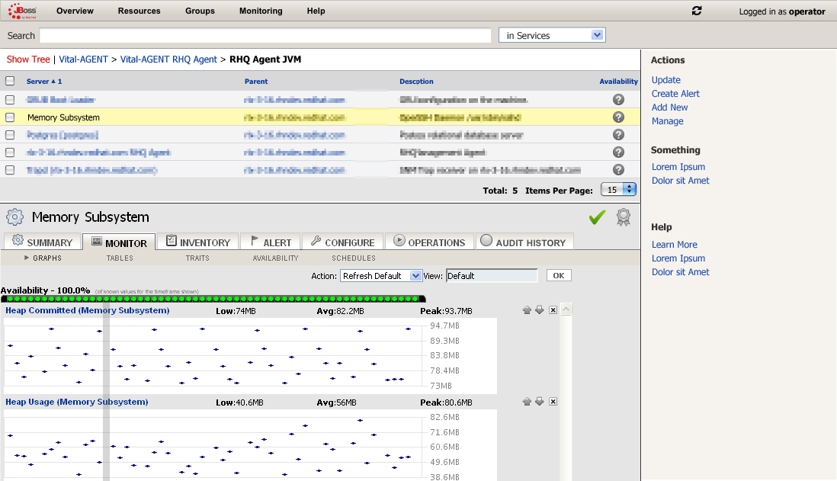This screenshot has height=481, width=837.
Task: Click the refresh icon in top bar
Action: (x=697, y=11)
